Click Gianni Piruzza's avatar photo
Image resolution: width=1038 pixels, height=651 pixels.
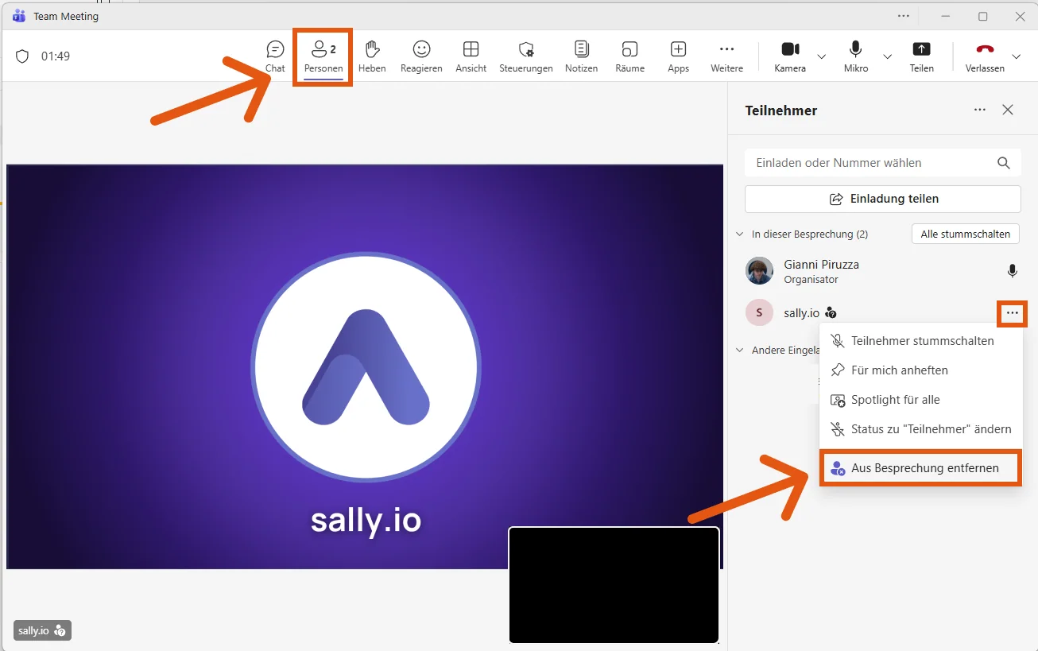759,271
